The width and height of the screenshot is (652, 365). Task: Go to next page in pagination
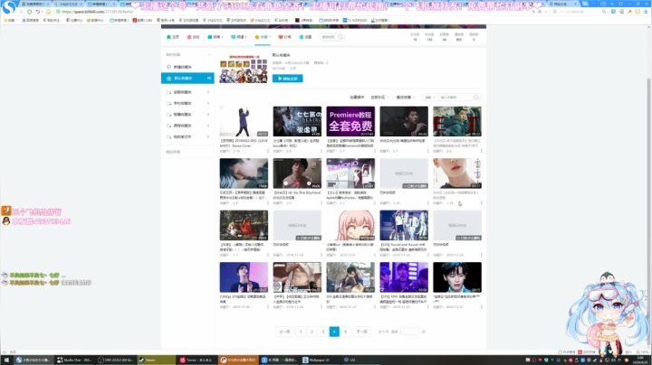coord(361,332)
